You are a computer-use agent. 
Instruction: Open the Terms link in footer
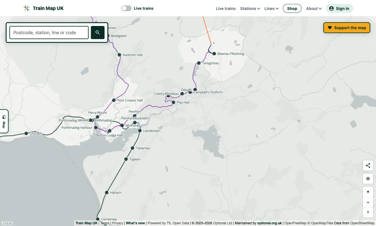[105, 223]
